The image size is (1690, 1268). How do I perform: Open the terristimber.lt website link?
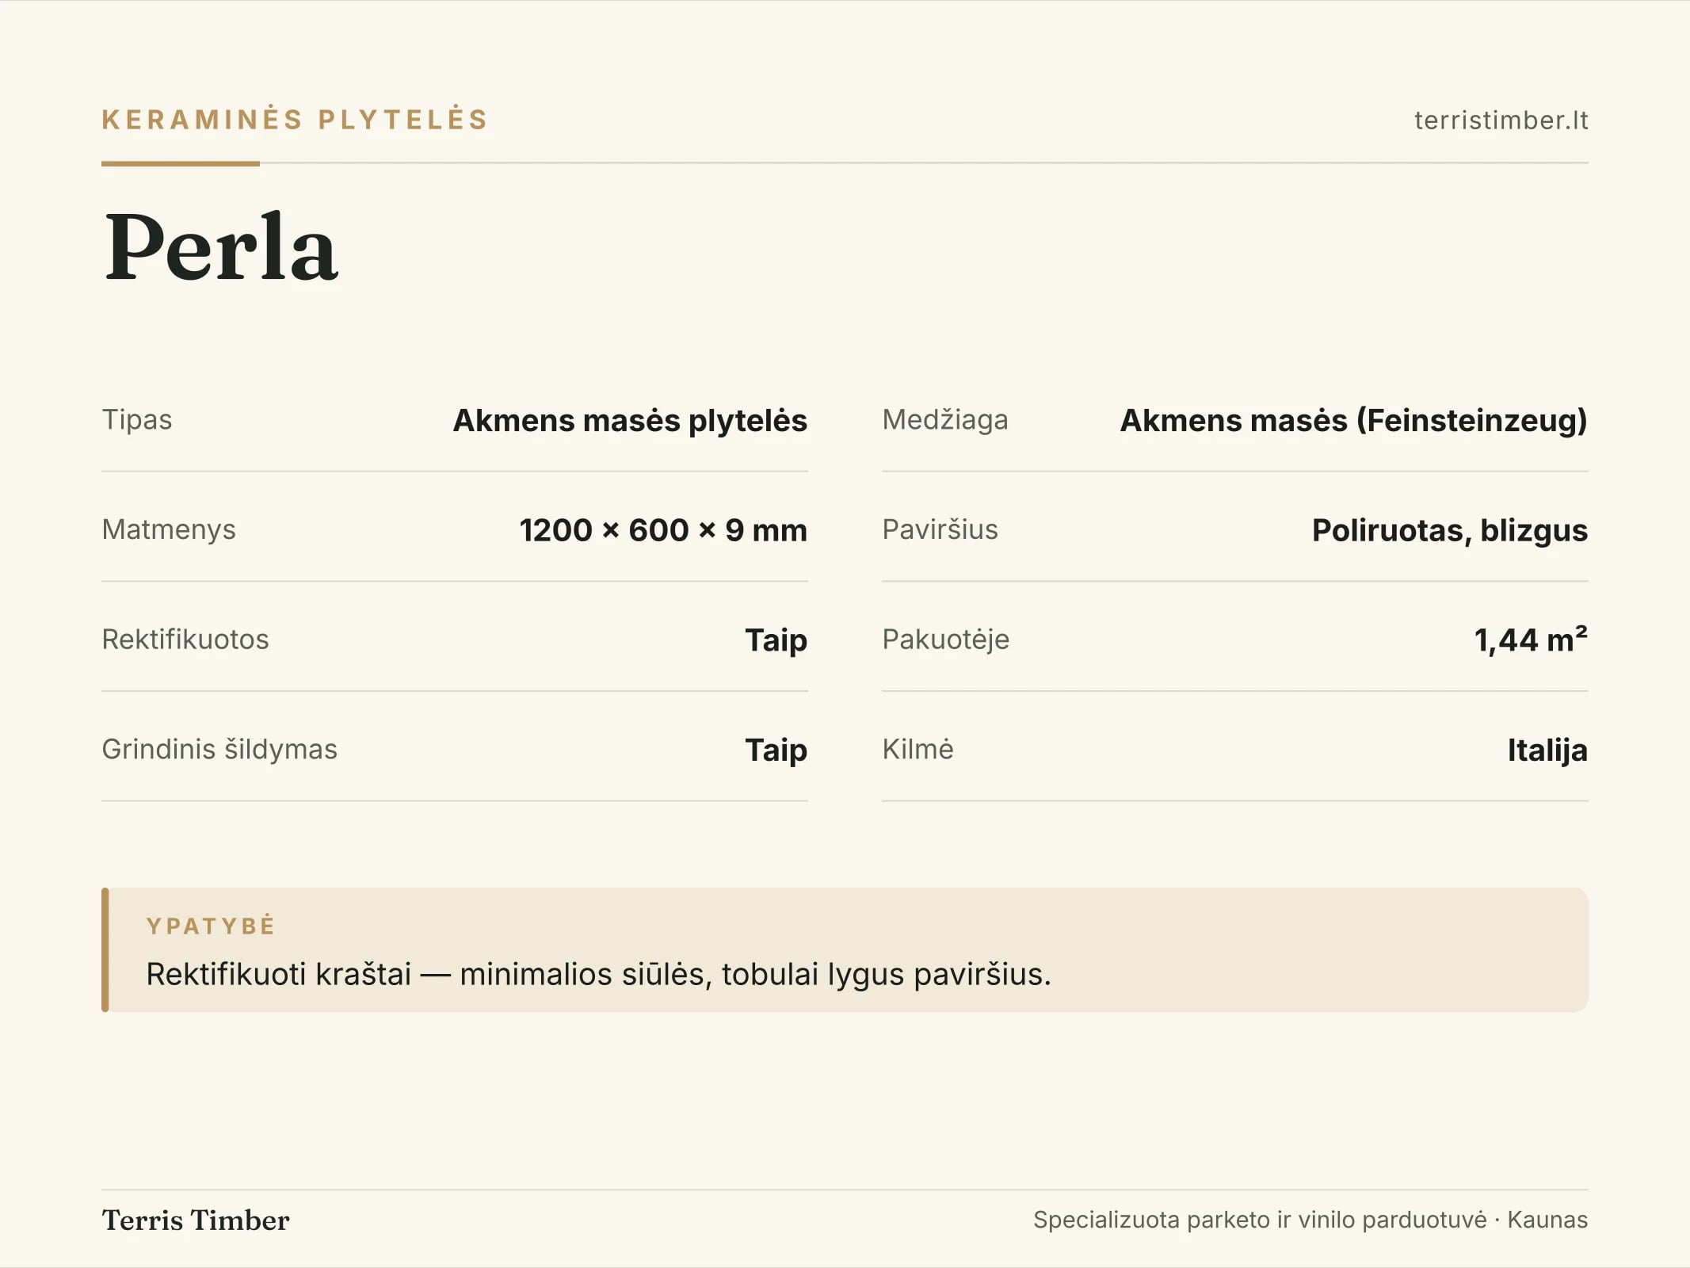point(1501,120)
